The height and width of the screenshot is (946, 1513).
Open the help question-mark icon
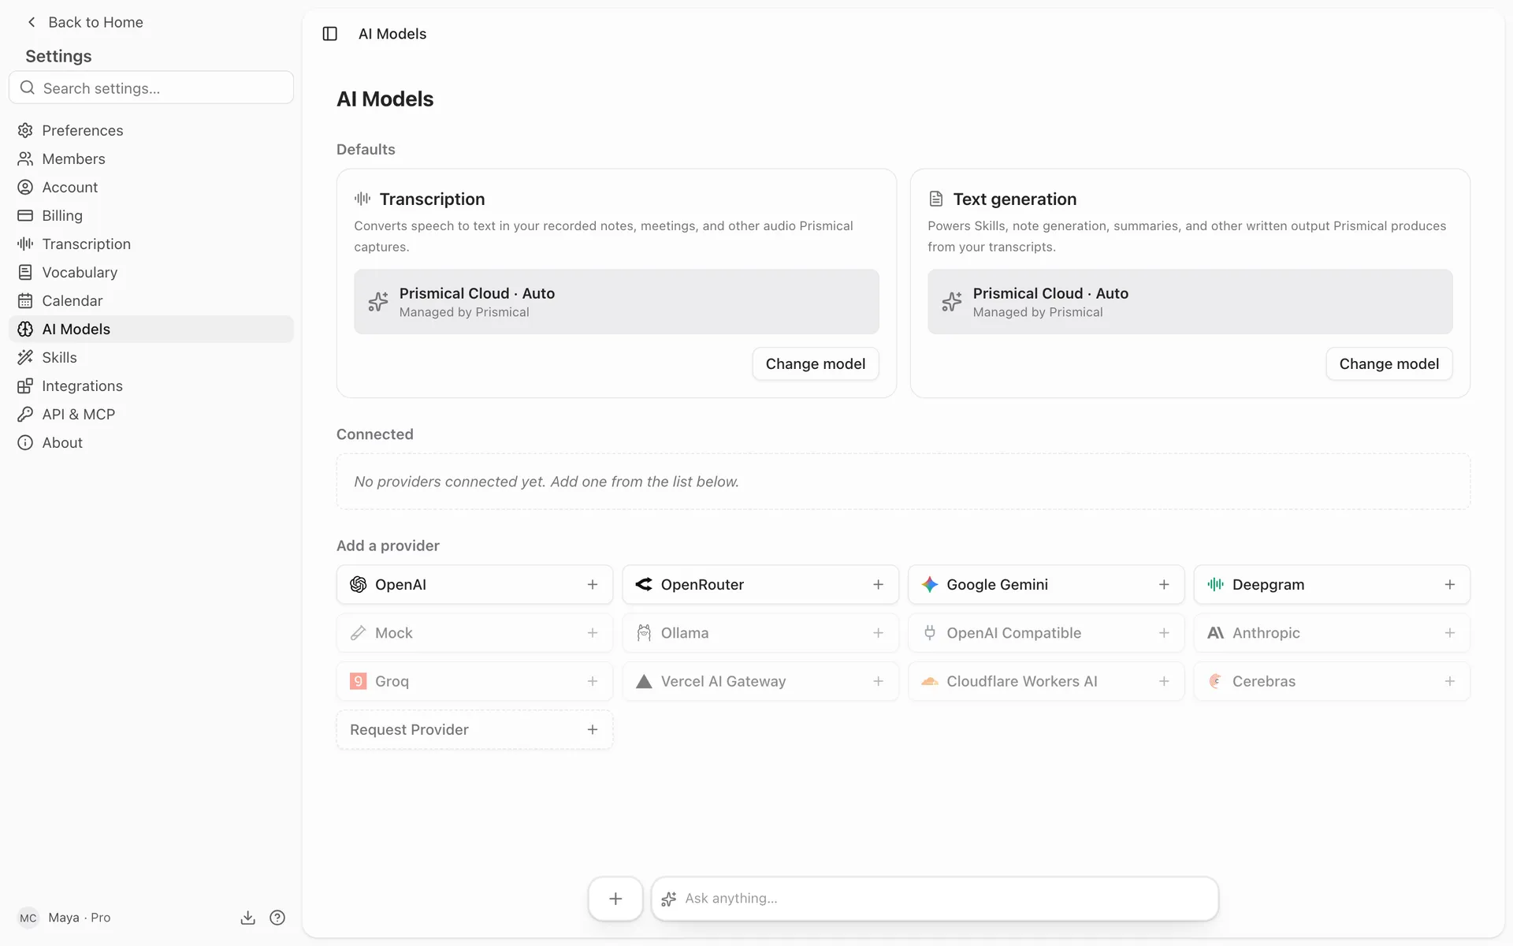(x=277, y=918)
